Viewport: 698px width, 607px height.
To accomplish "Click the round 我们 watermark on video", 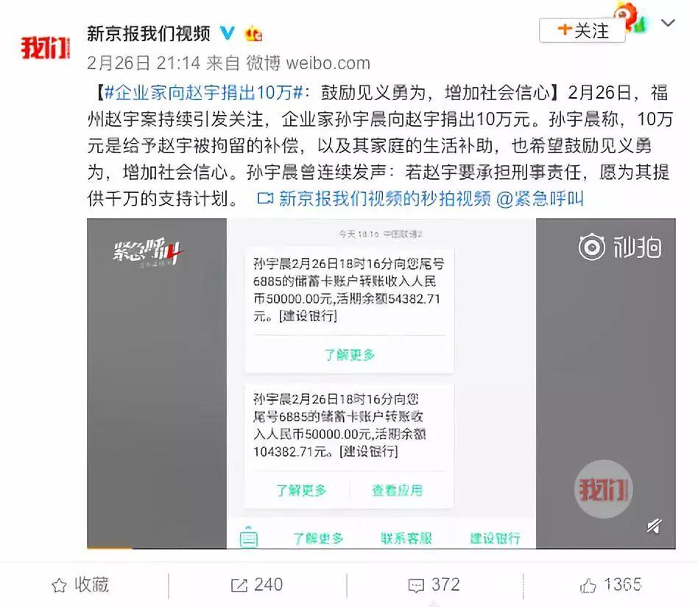I will (x=603, y=489).
